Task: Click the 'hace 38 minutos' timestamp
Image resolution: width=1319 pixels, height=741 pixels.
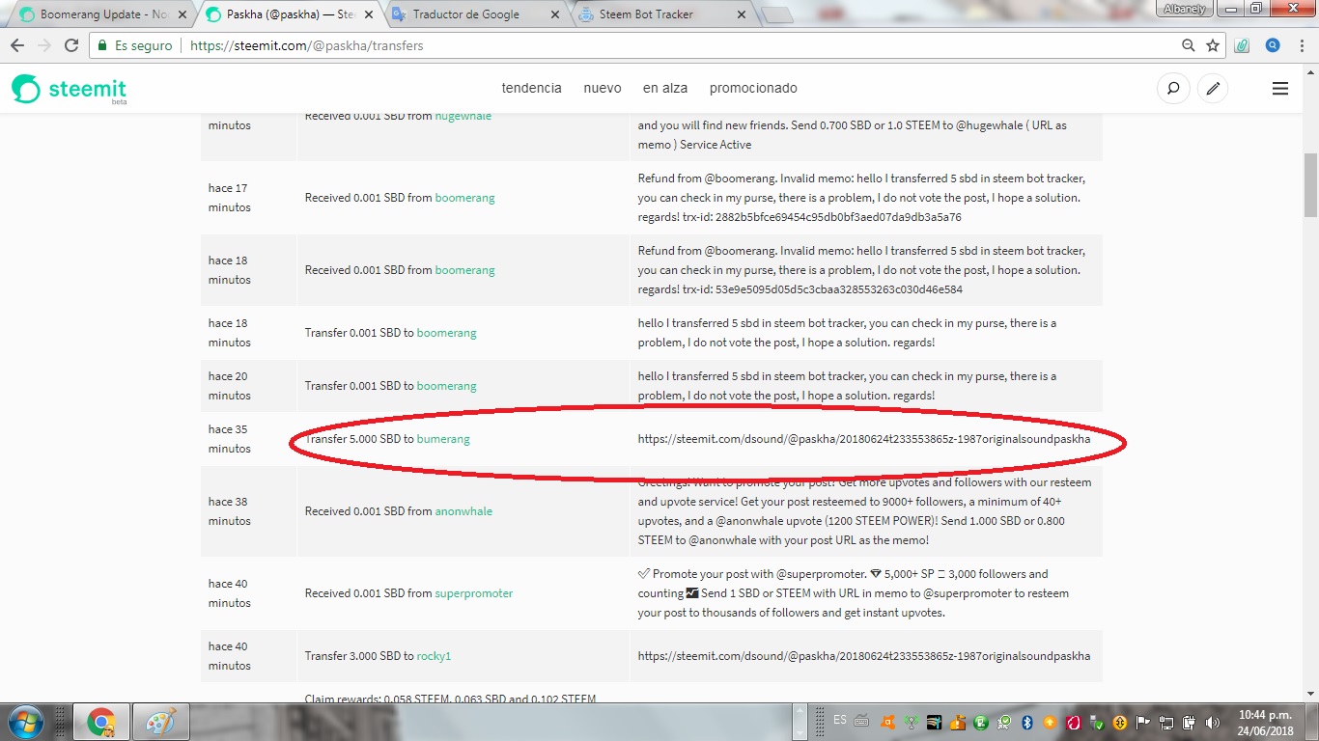Action: pyautogui.click(x=230, y=511)
